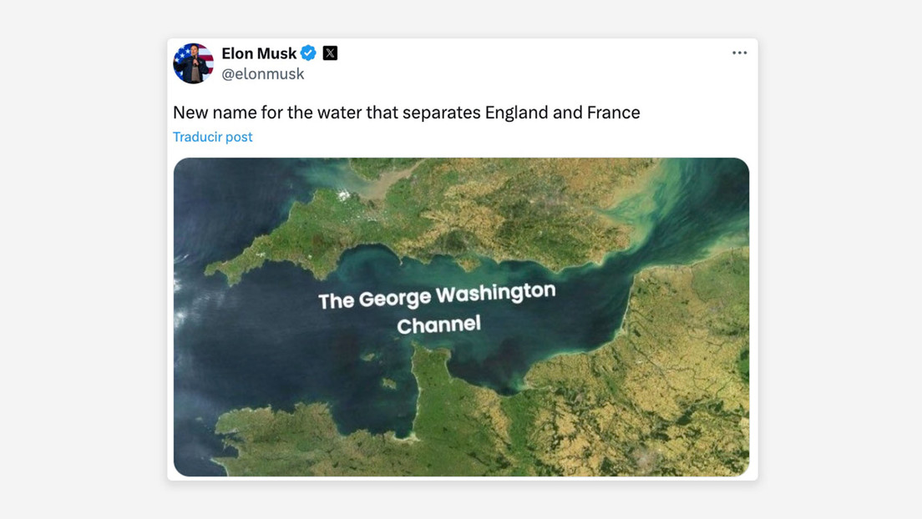The image size is (922, 519).
Task: Click the ellipsis at the top-right of the post
Action: 739,52
